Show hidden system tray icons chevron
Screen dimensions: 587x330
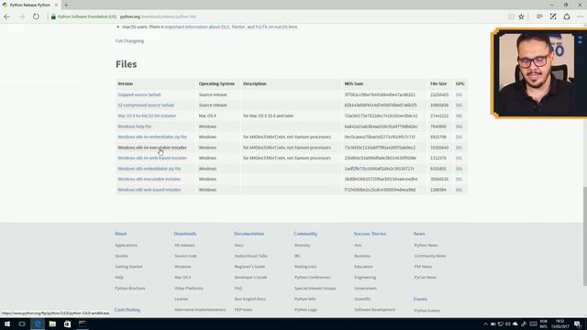(x=485, y=324)
